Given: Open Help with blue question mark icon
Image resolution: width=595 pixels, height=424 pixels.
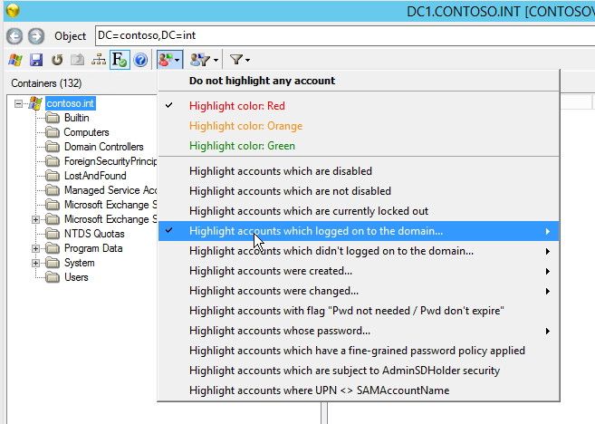Looking at the screenshot, I should point(140,60).
